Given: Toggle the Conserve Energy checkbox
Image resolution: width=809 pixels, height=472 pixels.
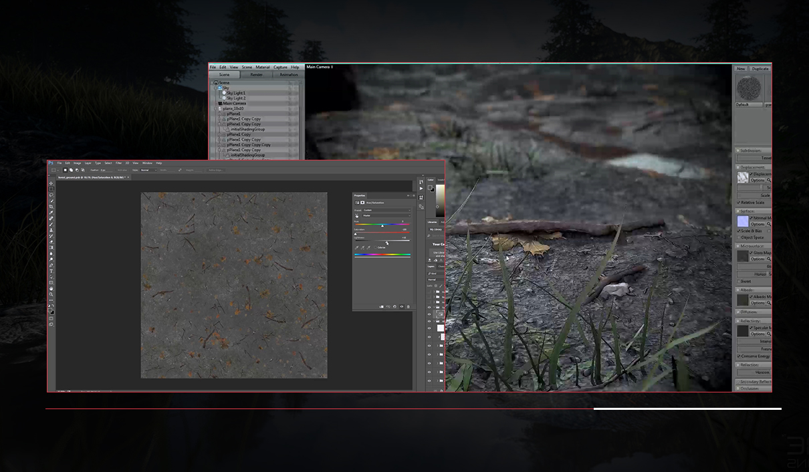Looking at the screenshot, I should (x=739, y=356).
